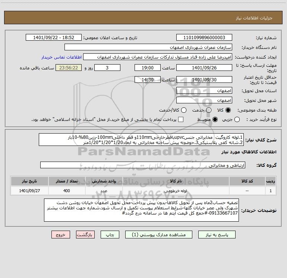Click the row number cell 1

[271, 191]
